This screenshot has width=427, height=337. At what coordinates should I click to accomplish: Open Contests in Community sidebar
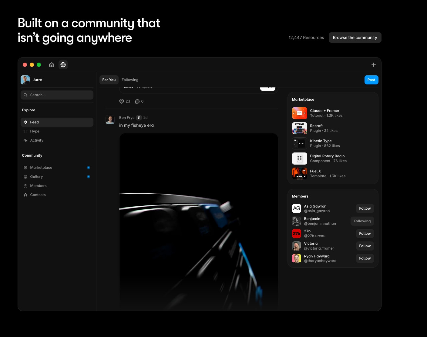tap(57, 195)
